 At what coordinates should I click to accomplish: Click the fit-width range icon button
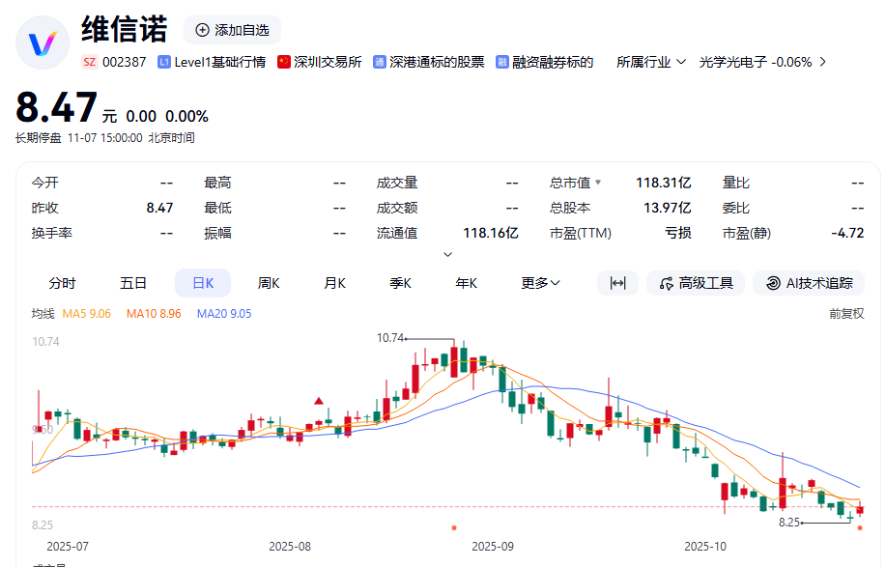pyautogui.click(x=618, y=283)
